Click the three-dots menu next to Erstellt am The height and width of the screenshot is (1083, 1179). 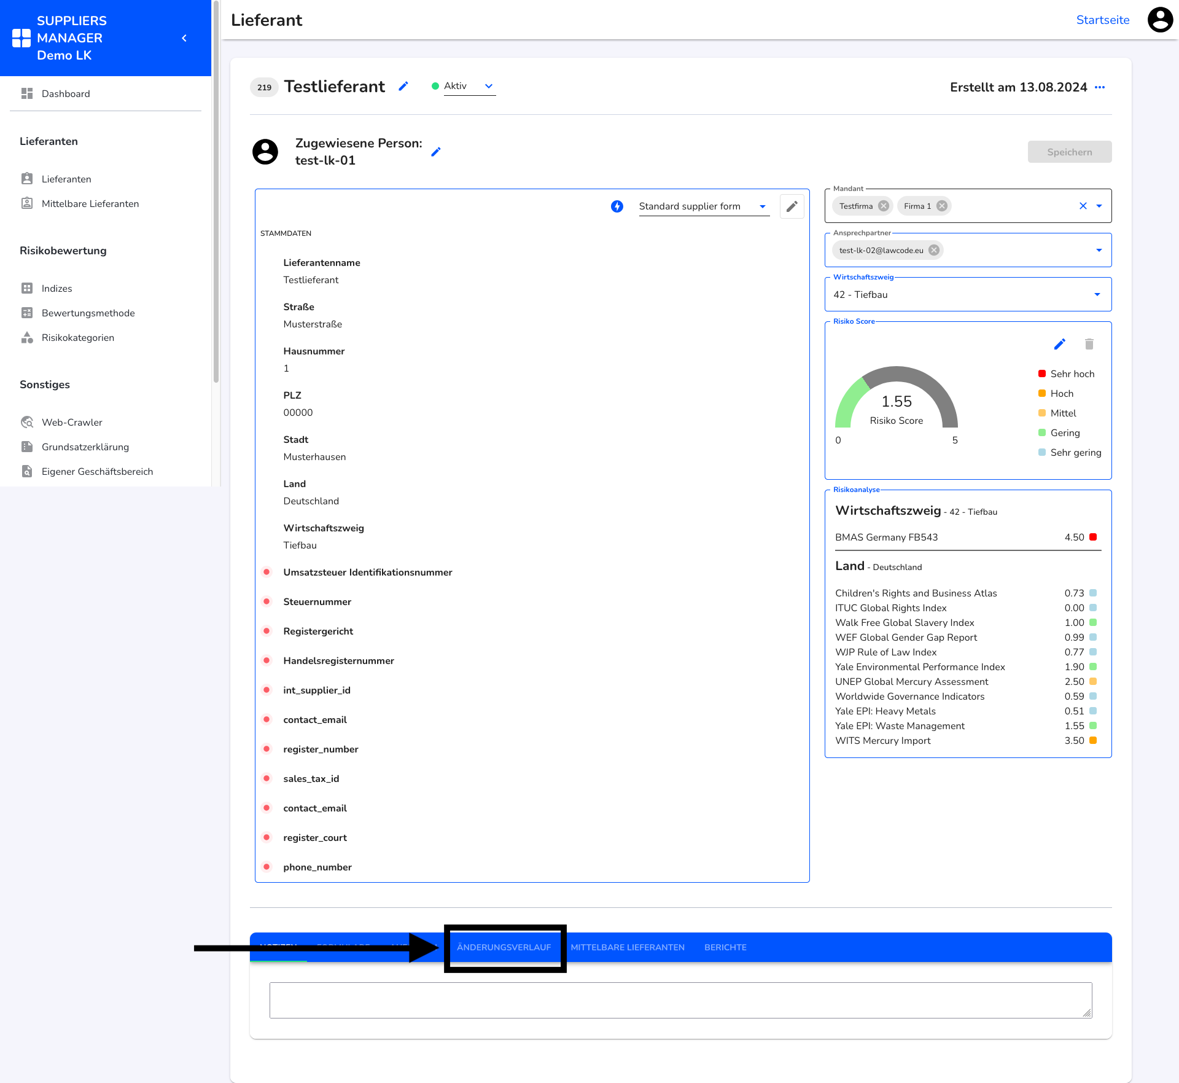1101,87
